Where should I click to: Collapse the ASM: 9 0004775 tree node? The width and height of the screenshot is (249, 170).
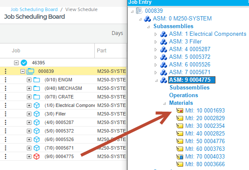tap(156, 81)
